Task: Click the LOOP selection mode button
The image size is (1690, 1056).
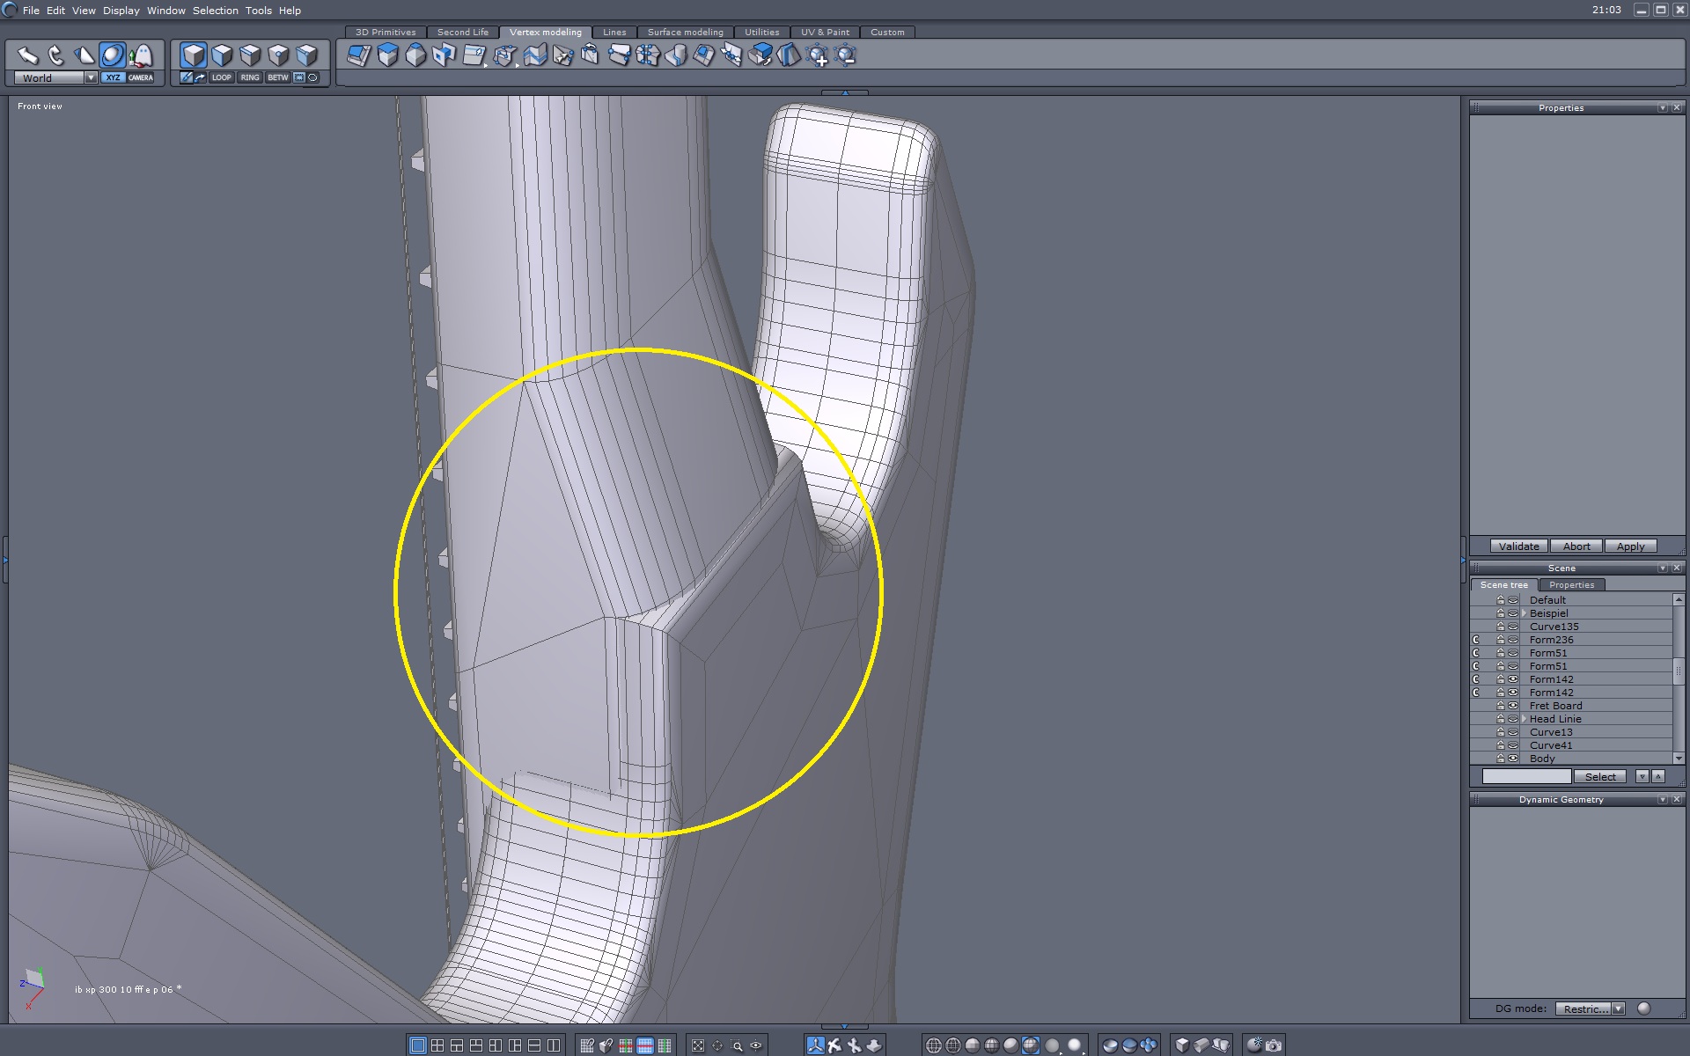Action: coord(221,77)
